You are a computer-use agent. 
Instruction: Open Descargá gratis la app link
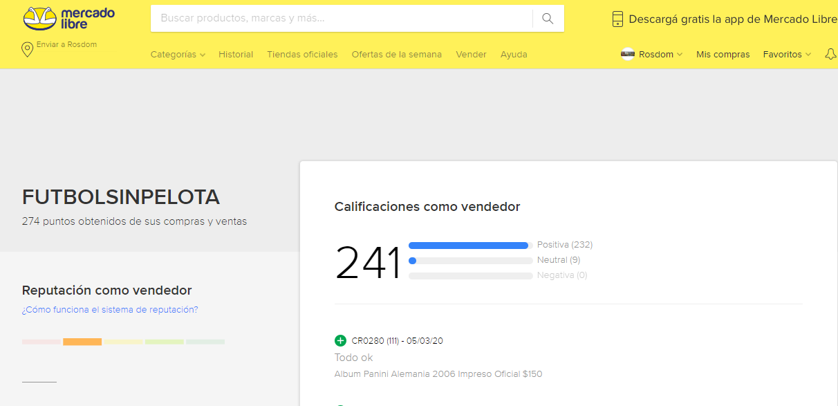pos(733,19)
